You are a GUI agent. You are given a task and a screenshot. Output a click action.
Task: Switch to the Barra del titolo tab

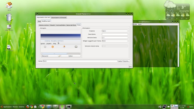pos(71,25)
